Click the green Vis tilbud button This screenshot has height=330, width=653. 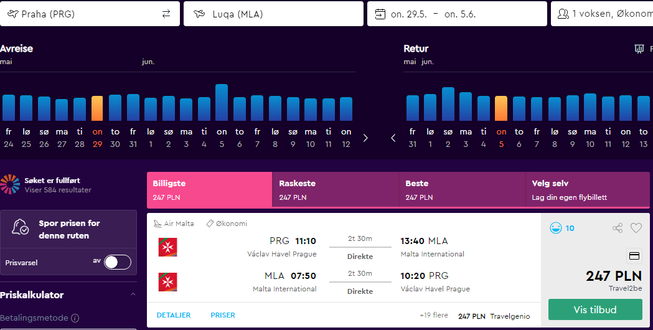[x=595, y=309]
